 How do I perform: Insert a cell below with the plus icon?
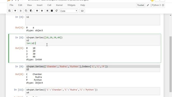click(x=15, y=11)
